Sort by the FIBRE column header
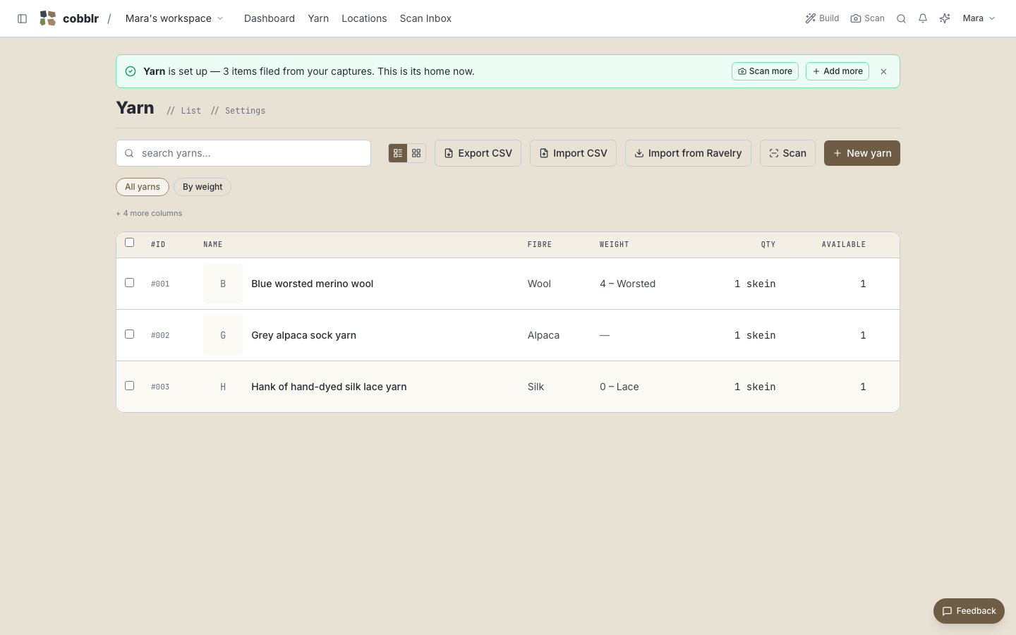Viewport: 1016px width, 635px height. (540, 245)
